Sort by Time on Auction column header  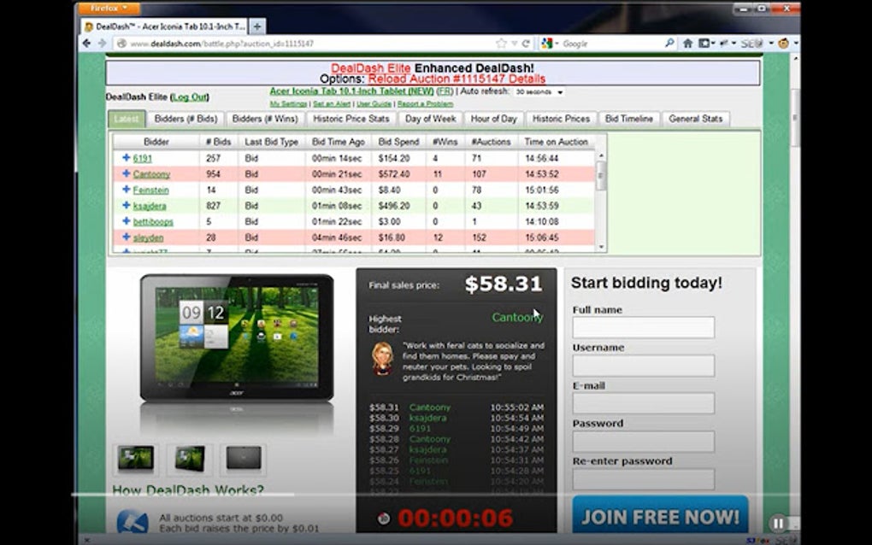click(x=557, y=142)
